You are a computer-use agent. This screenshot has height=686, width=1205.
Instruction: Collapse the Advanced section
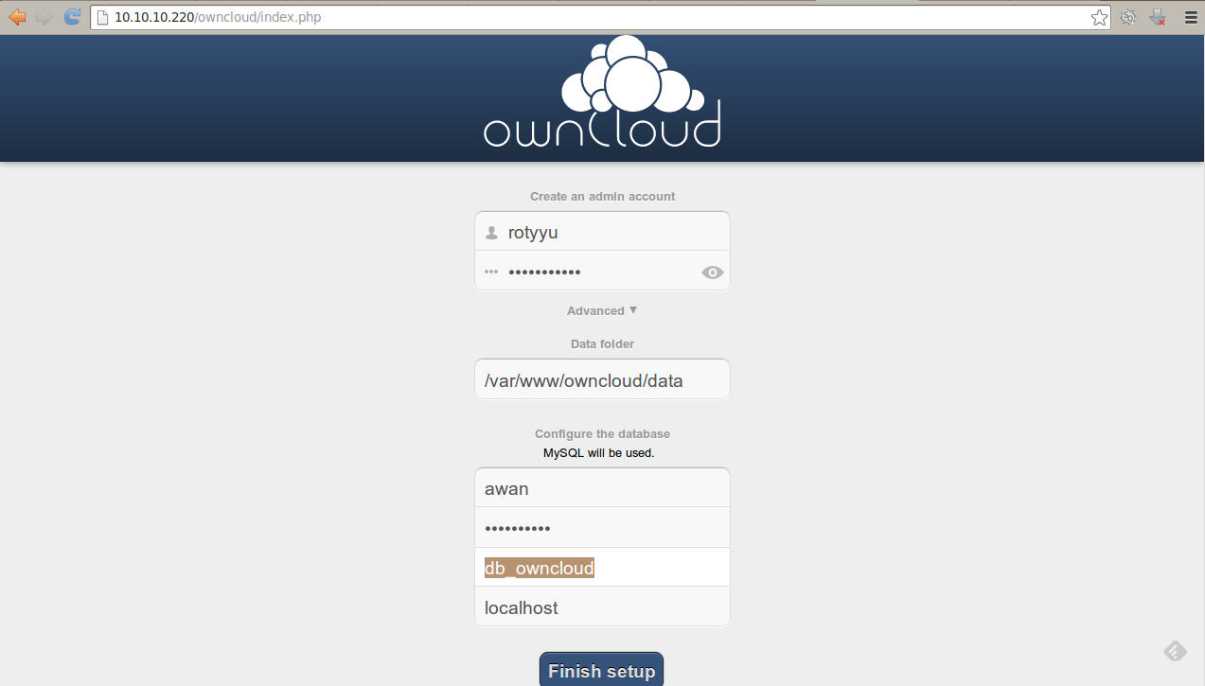click(x=602, y=309)
